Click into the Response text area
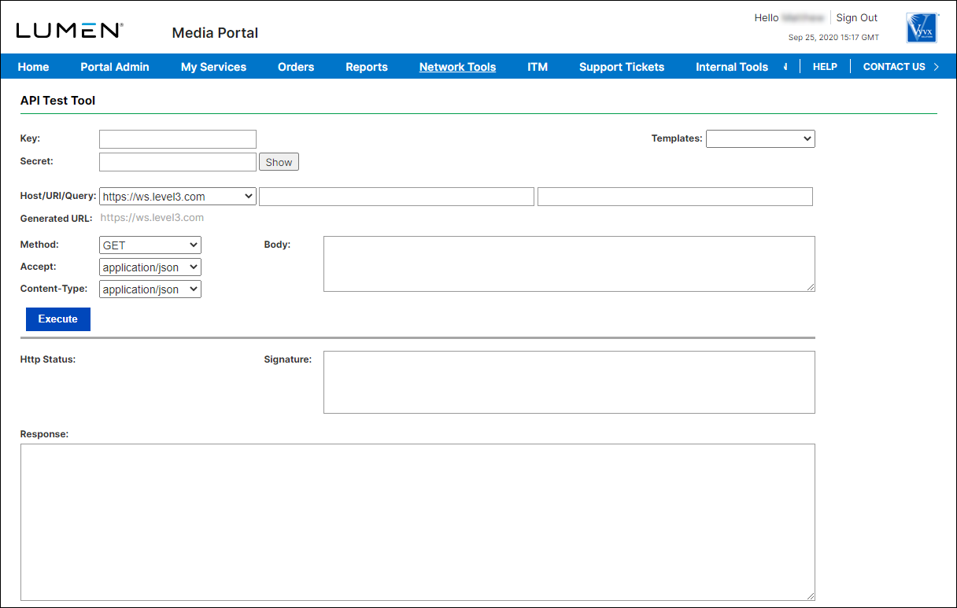Viewport: 957px width, 608px height. tap(418, 522)
